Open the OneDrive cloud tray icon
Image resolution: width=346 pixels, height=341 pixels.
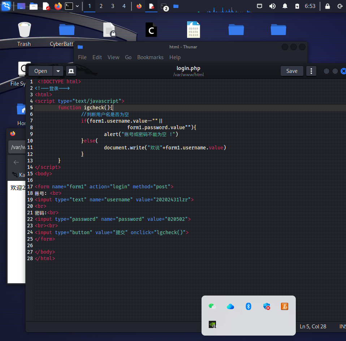[230, 306]
